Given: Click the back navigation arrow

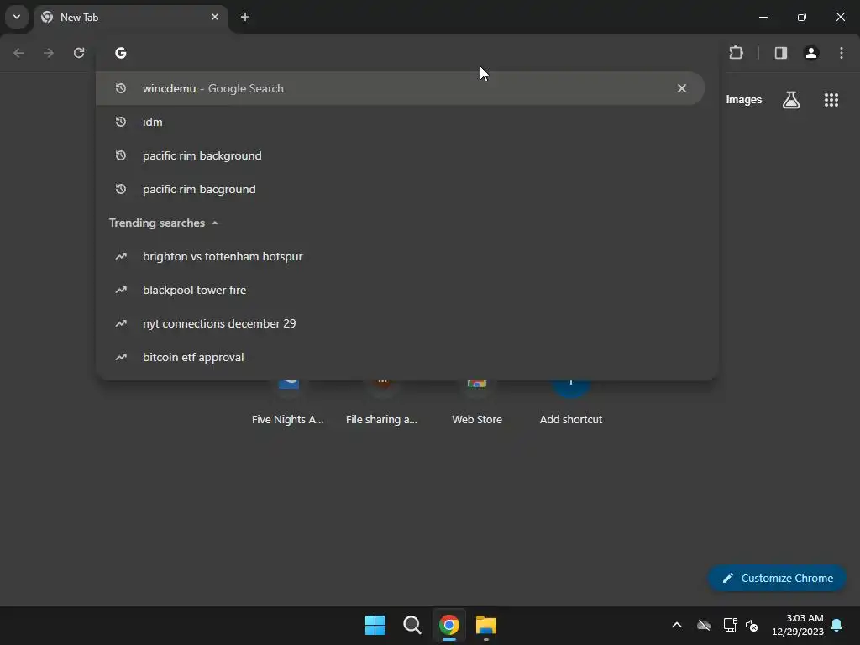Looking at the screenshot, I should [x=18, y=53].
